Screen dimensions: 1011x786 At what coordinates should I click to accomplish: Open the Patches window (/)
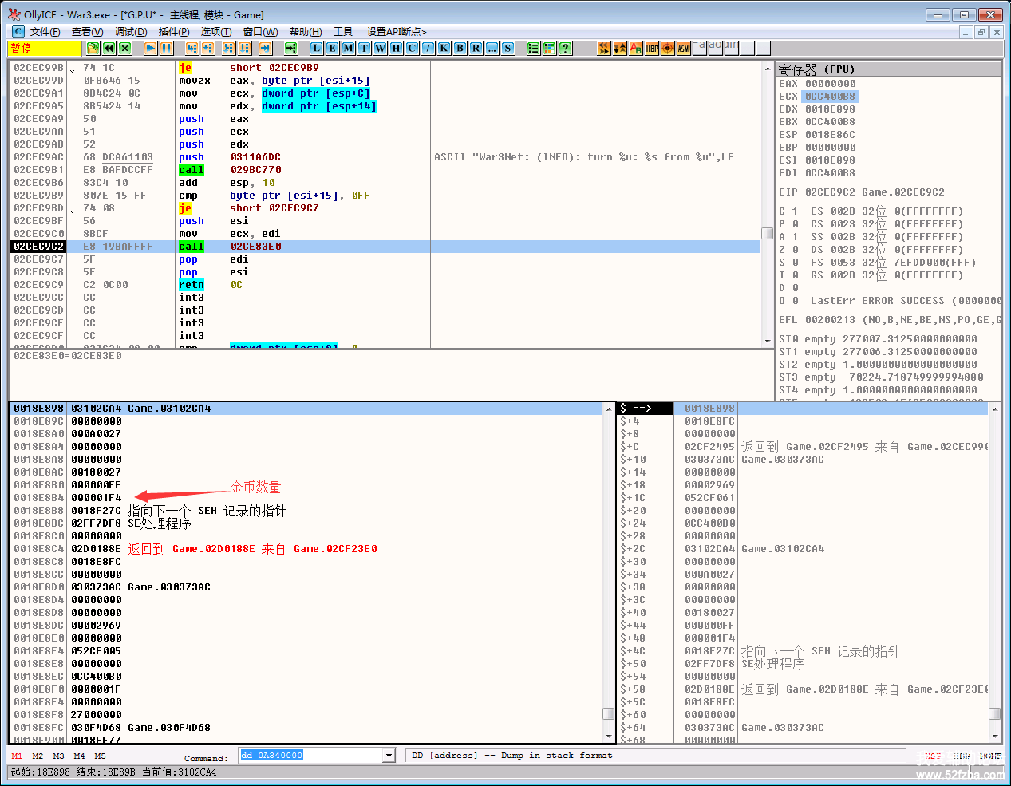click(x=428, y=48)
